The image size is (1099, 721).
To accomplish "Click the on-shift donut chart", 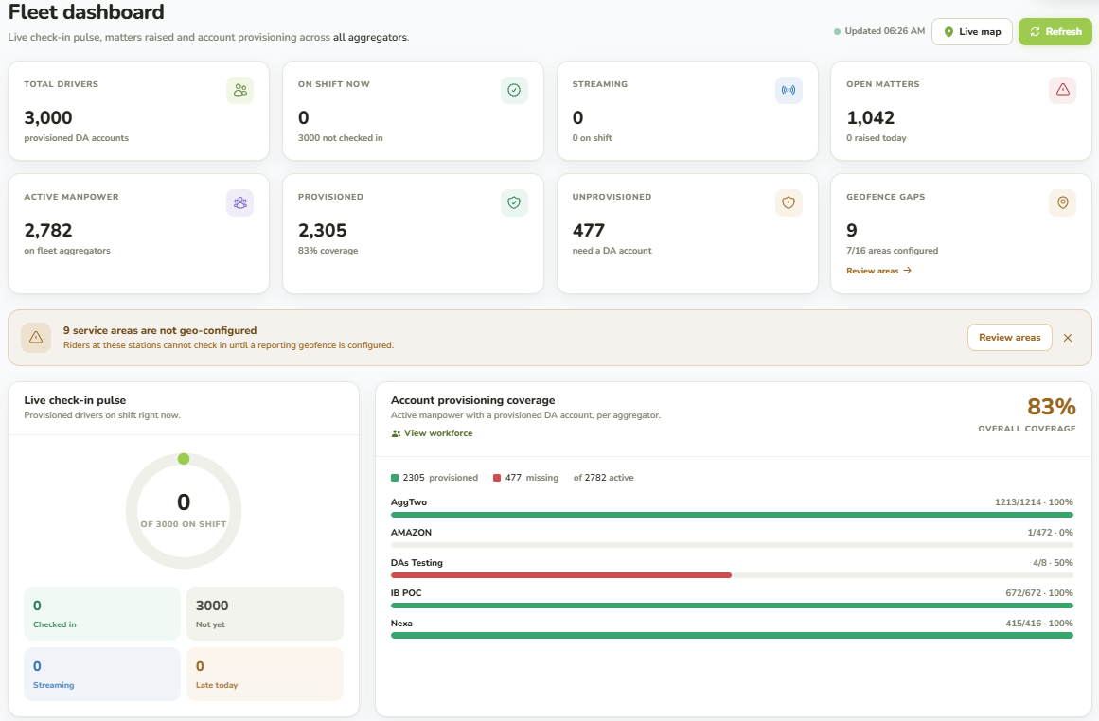I will coord(184,511).
